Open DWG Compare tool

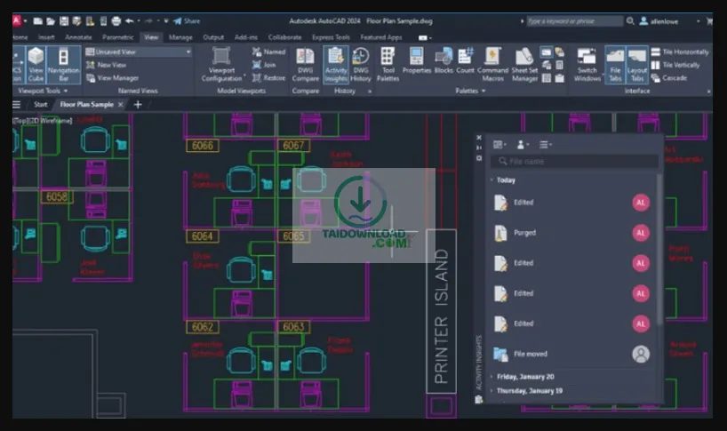[x=306, y=64]
